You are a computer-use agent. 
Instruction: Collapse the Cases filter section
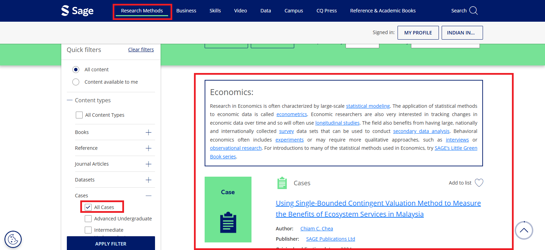148,196
